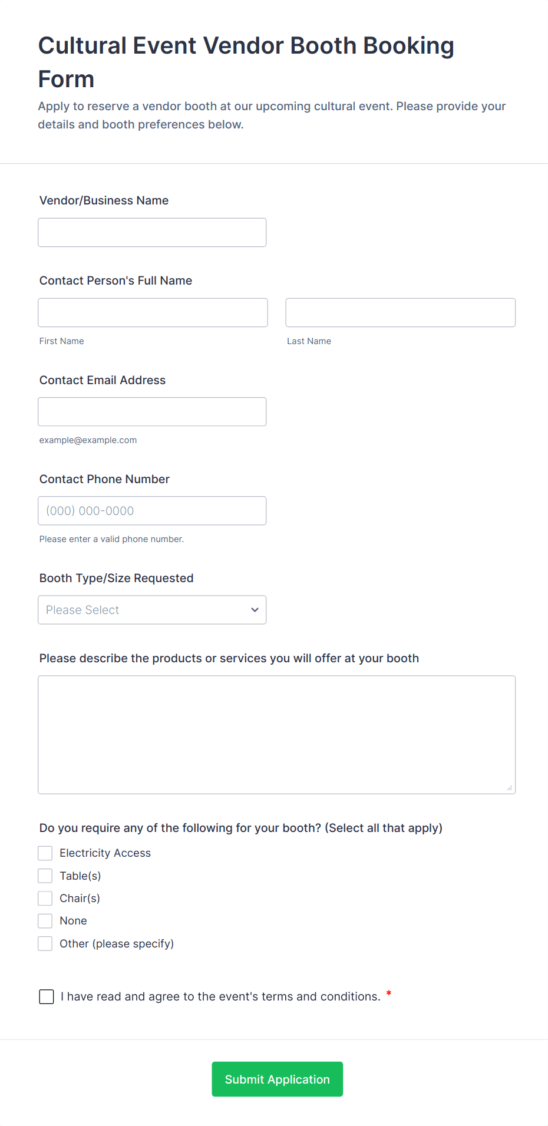Click the textarea resize handle
This screenshot has width=548, height=1126.
(510, 788)
